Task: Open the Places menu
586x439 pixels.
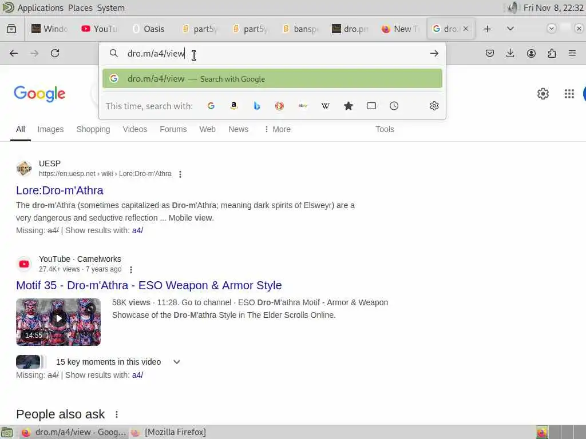Action: point(80,8)
